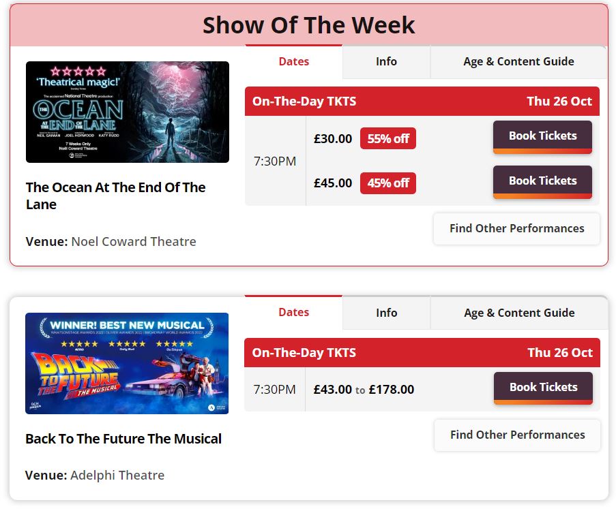Click the Back To The Future poster image
This screenshot has width=616, height=513.
tap(127, 363)
